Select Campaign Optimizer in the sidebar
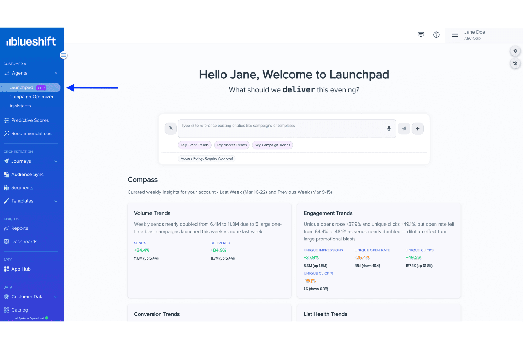 pyautogui.click(x=31, y=97)
